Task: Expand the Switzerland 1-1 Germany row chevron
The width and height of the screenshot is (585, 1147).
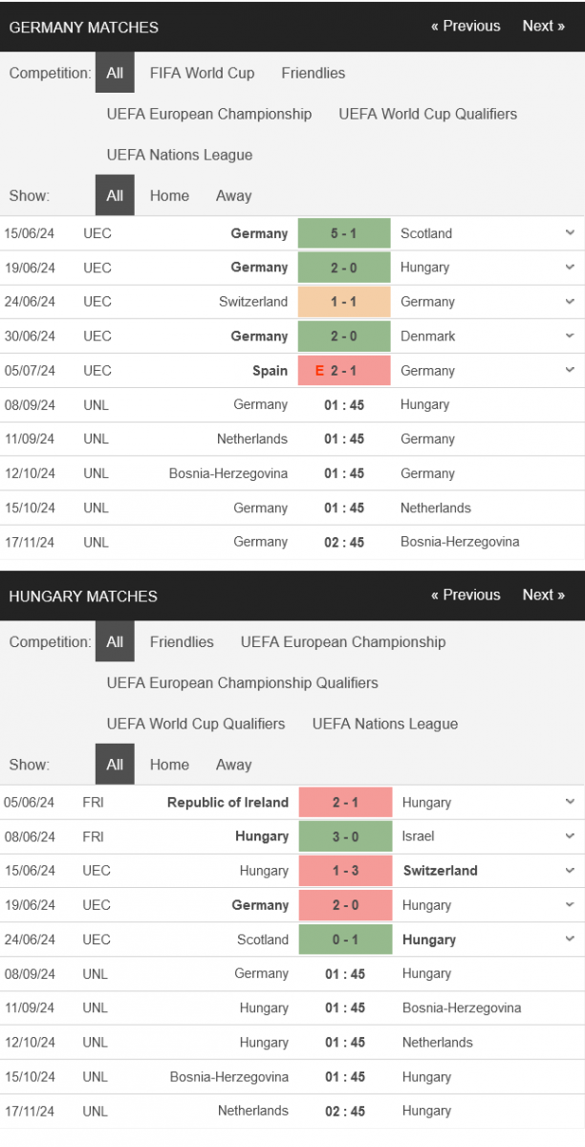Action: [x=570, y=301]
